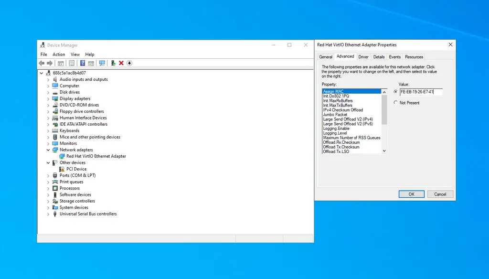The width and height of the screenshot is (489, 279).
Task: Click the Storage controllers category icon
Action: tap(55, 201)
